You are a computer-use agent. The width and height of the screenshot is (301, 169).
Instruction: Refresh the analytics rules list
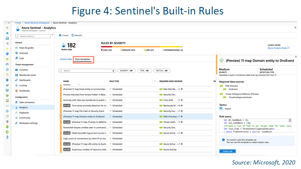click(77, 35)
